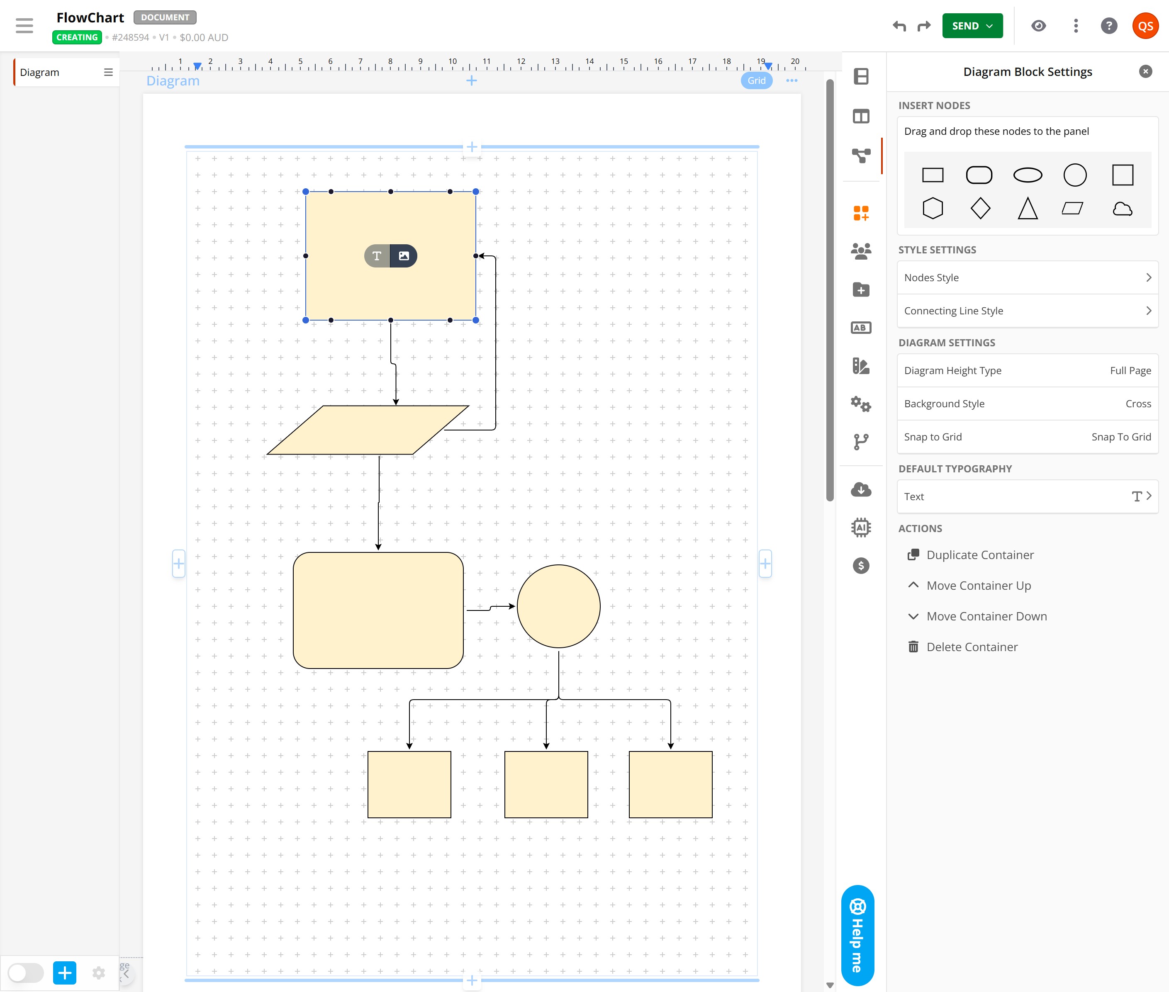Open the vertical three-dot menu
The image size is (1169, 992).
pos(1076,26)
